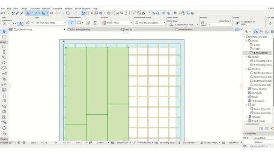274x154 pixels.
Task: Select the Curtain Wall tool in toolbox
Action: 4,90
